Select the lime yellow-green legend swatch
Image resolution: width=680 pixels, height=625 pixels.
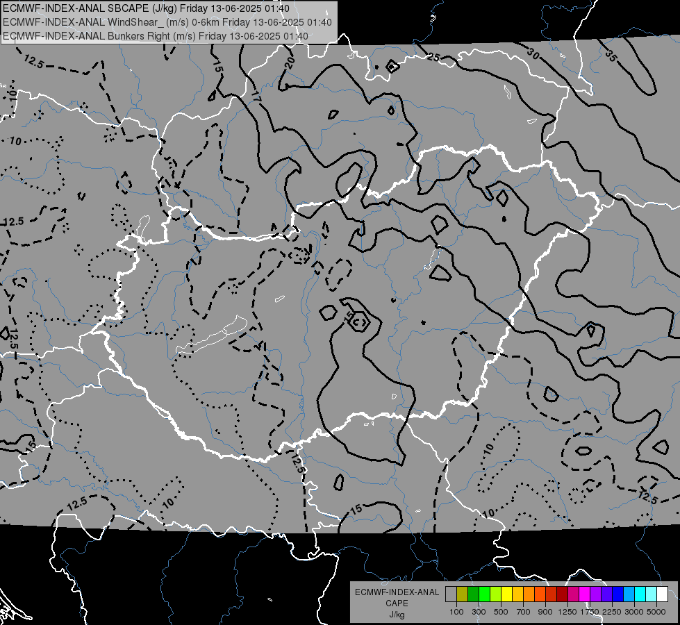(496, 594)
